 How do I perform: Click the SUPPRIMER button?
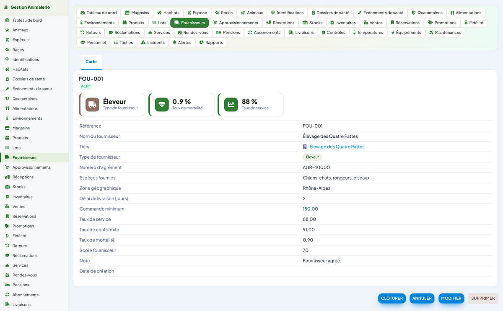(483, 298)
